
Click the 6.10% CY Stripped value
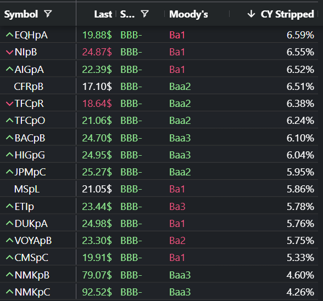click(300, 138)
